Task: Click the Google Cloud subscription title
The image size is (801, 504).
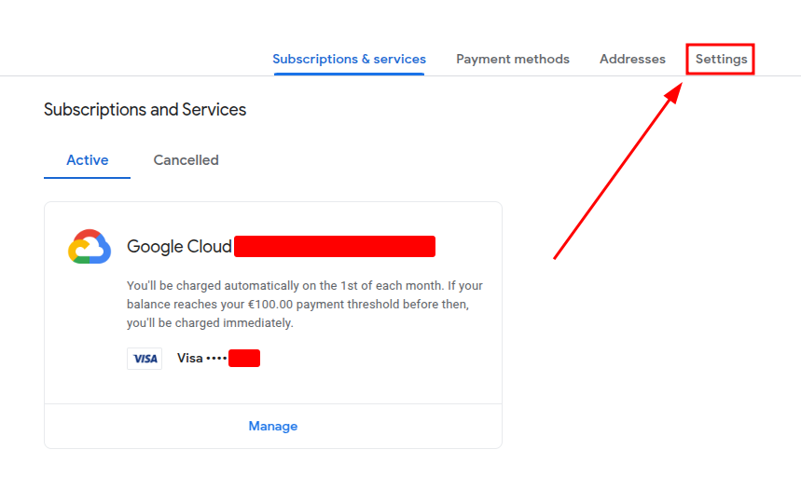Action: point(179,247)
